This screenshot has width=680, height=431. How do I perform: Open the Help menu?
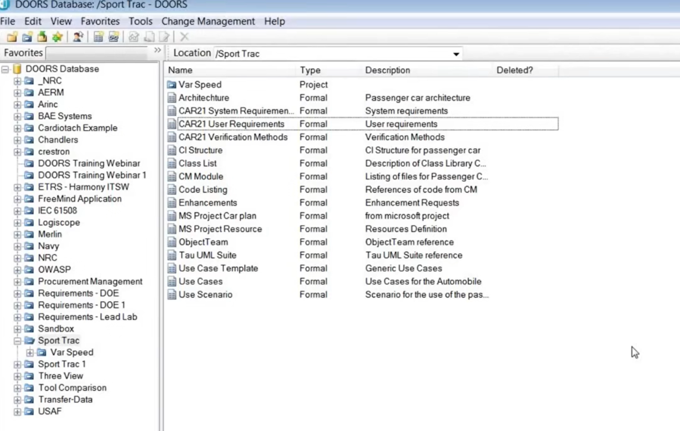pyautogui.click(x=275, y=21)
